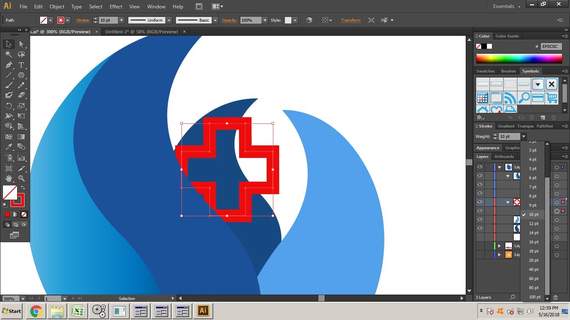This screenshot has height=320, width=570.
Task: Open the Essentials workspace switcher
Action: (x=507, y=6)
